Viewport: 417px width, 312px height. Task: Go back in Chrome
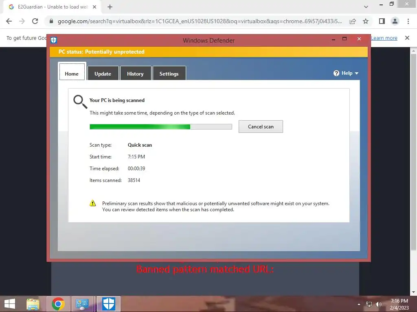[9, 21]
